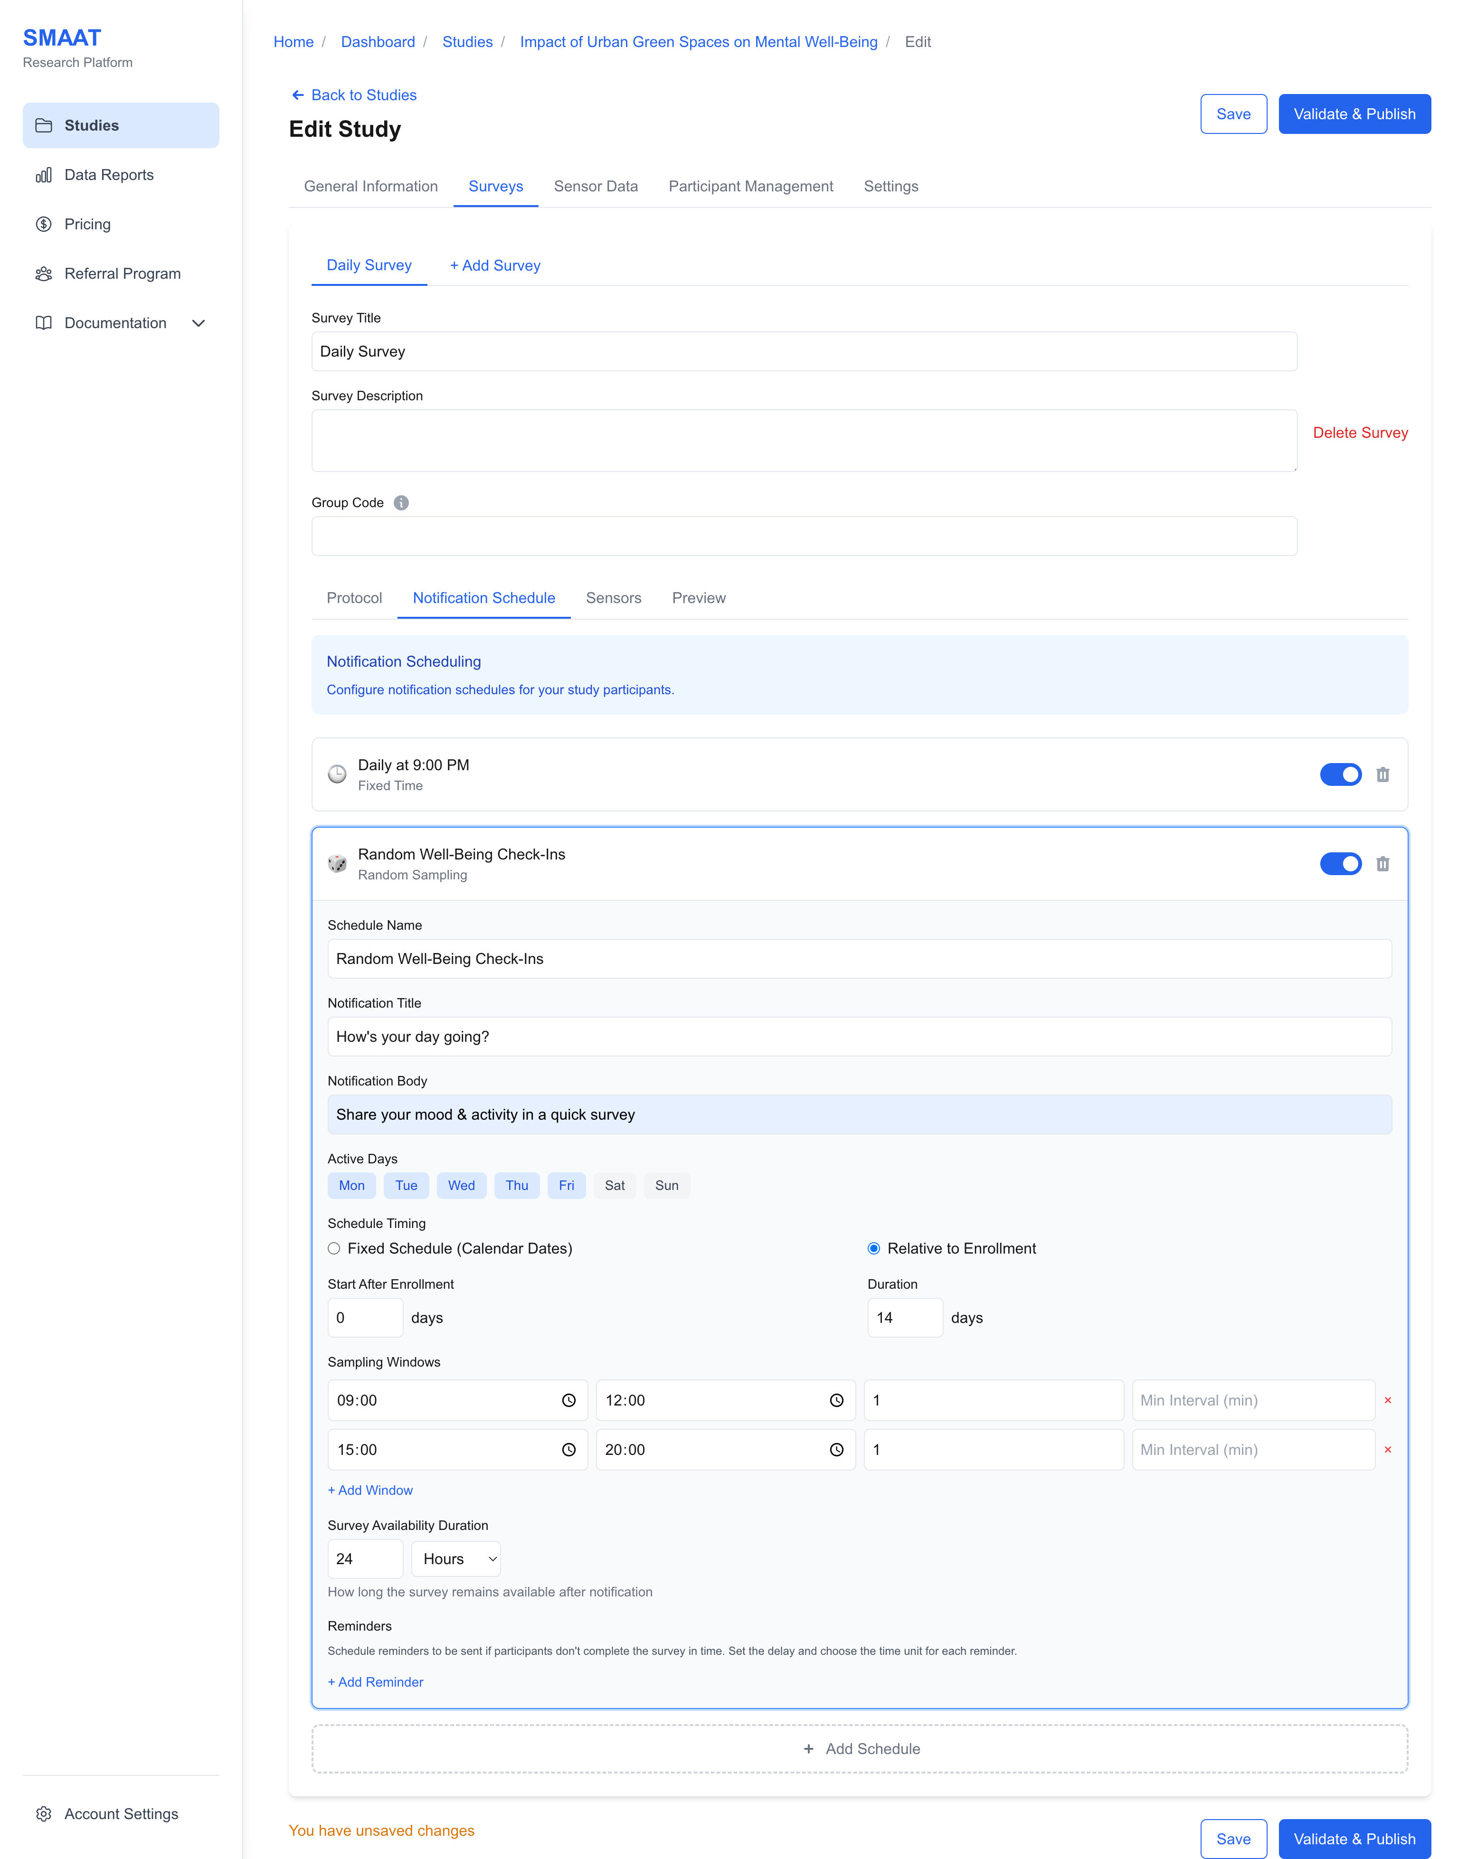Open time picker for 09:00 start time
The width and height of the screenshot is (1477, 1859).
click(568, 1400)
